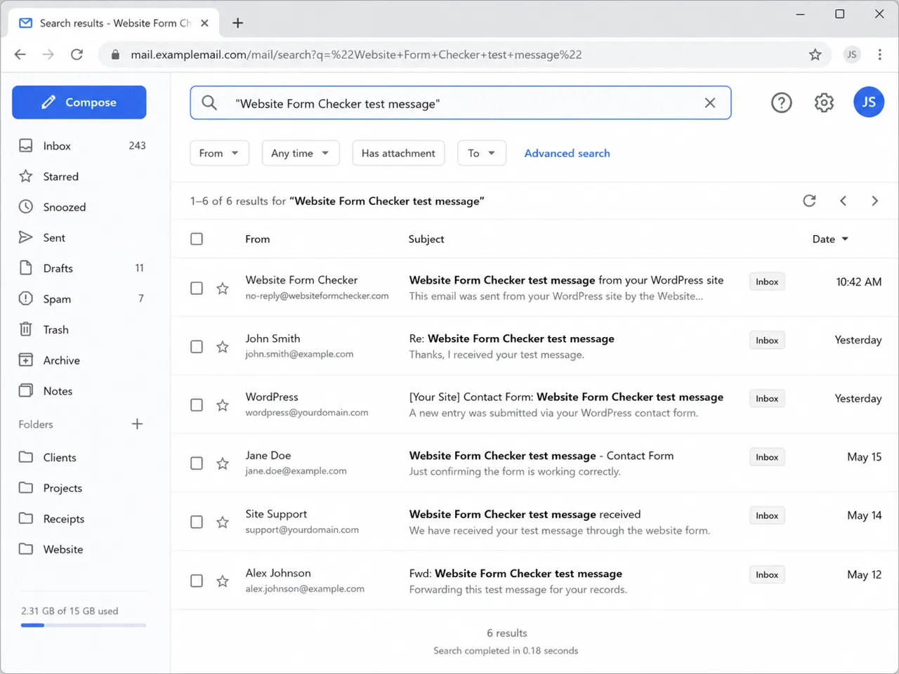
Task: Open '[Your Site] Contact Form' email subject
Action: [566, 397]
